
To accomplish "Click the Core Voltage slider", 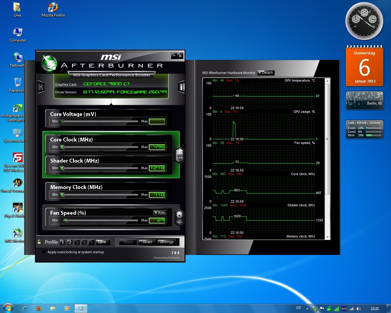I will pos(100,121).
